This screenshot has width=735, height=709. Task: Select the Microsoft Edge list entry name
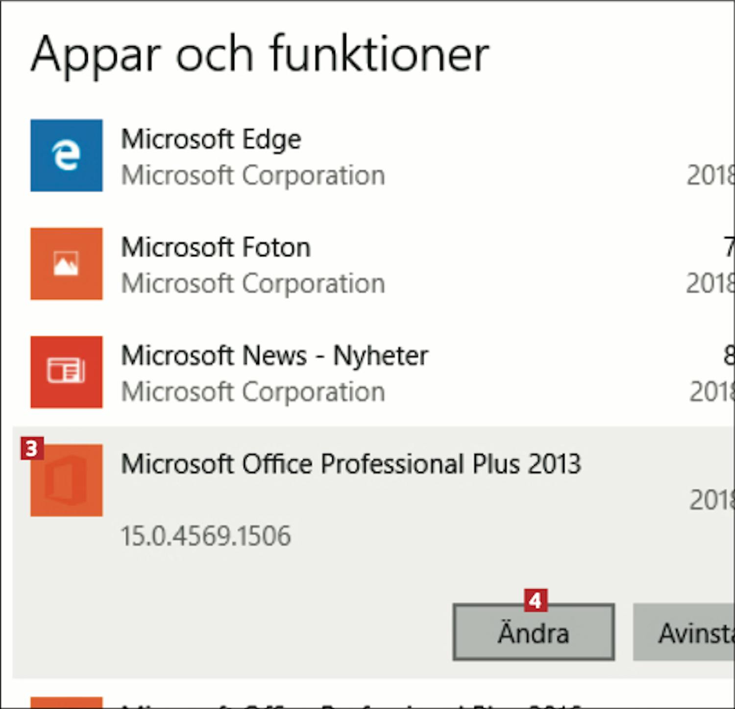coord(211,140)
